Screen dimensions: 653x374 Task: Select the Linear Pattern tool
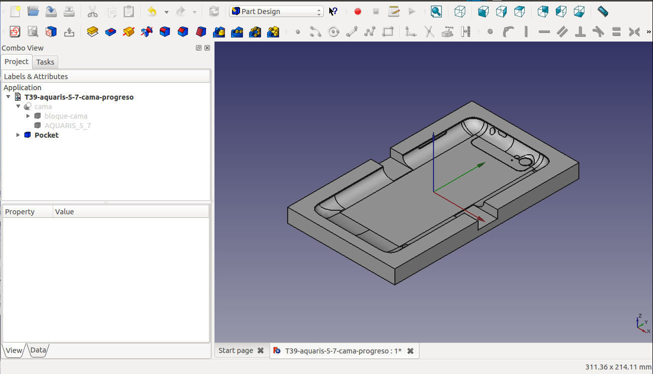237,32
